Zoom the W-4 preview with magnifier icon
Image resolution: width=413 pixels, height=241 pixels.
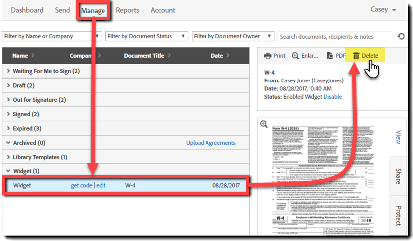(264, 124)
